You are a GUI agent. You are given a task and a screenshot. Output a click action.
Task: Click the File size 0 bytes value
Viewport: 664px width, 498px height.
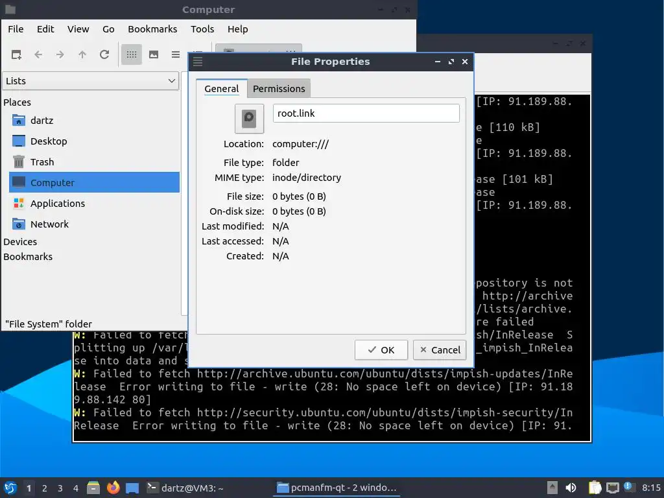point(299,196)
